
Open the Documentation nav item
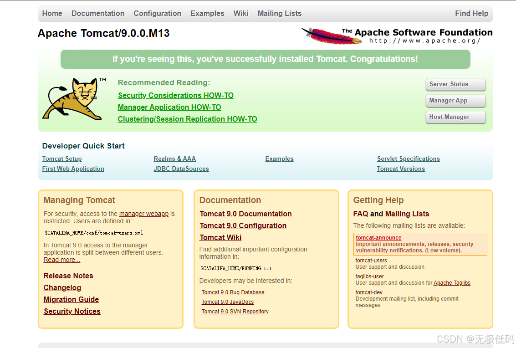click(98, 14)
